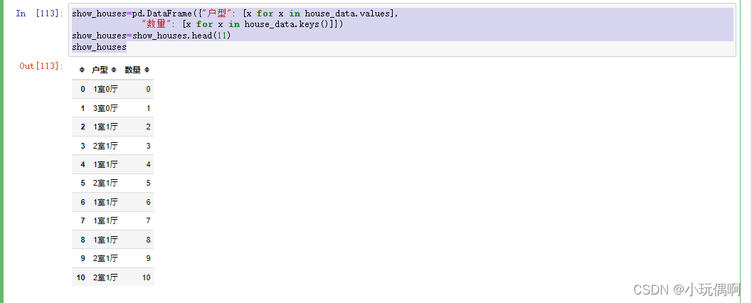Select row index 2 label

[83, 127]
